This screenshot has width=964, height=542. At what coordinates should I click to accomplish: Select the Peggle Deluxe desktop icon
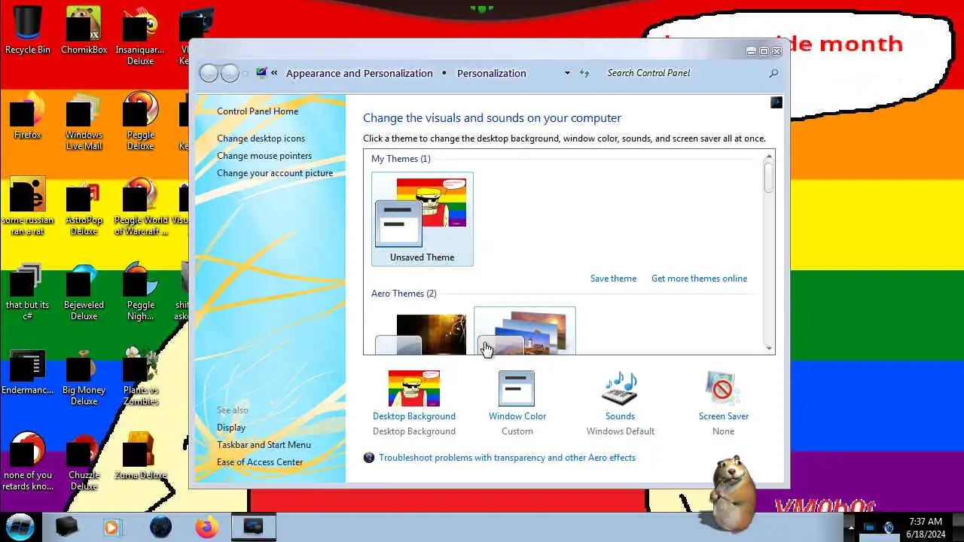[140, 121]
